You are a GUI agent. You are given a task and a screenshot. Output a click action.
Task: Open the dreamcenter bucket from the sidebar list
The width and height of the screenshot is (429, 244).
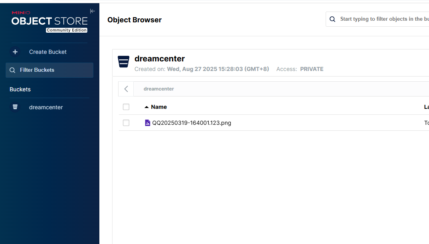pyautogui.click(x=46, y=107)
